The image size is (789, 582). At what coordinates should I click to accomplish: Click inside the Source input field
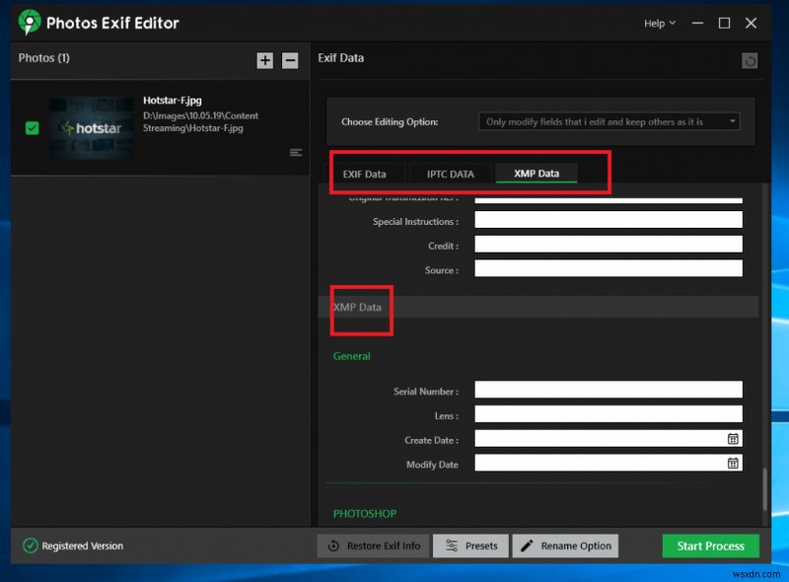(x=608, y=268)
